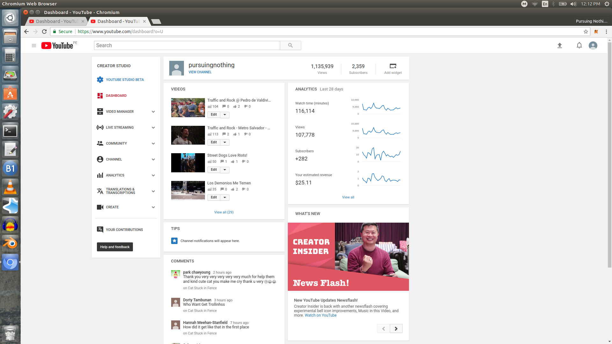612x344 pixels.
Task: Click the View Channel link
Action: (200, 72)
